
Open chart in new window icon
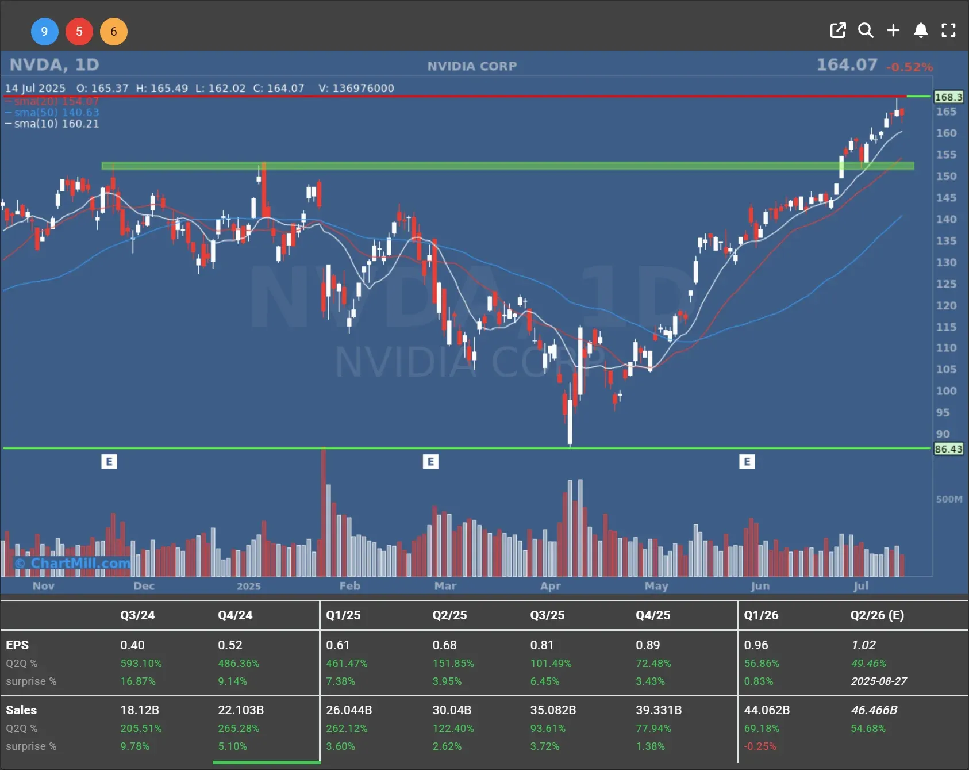pos(838,30)
